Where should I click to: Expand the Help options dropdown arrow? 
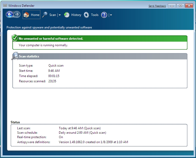(111, 15)
